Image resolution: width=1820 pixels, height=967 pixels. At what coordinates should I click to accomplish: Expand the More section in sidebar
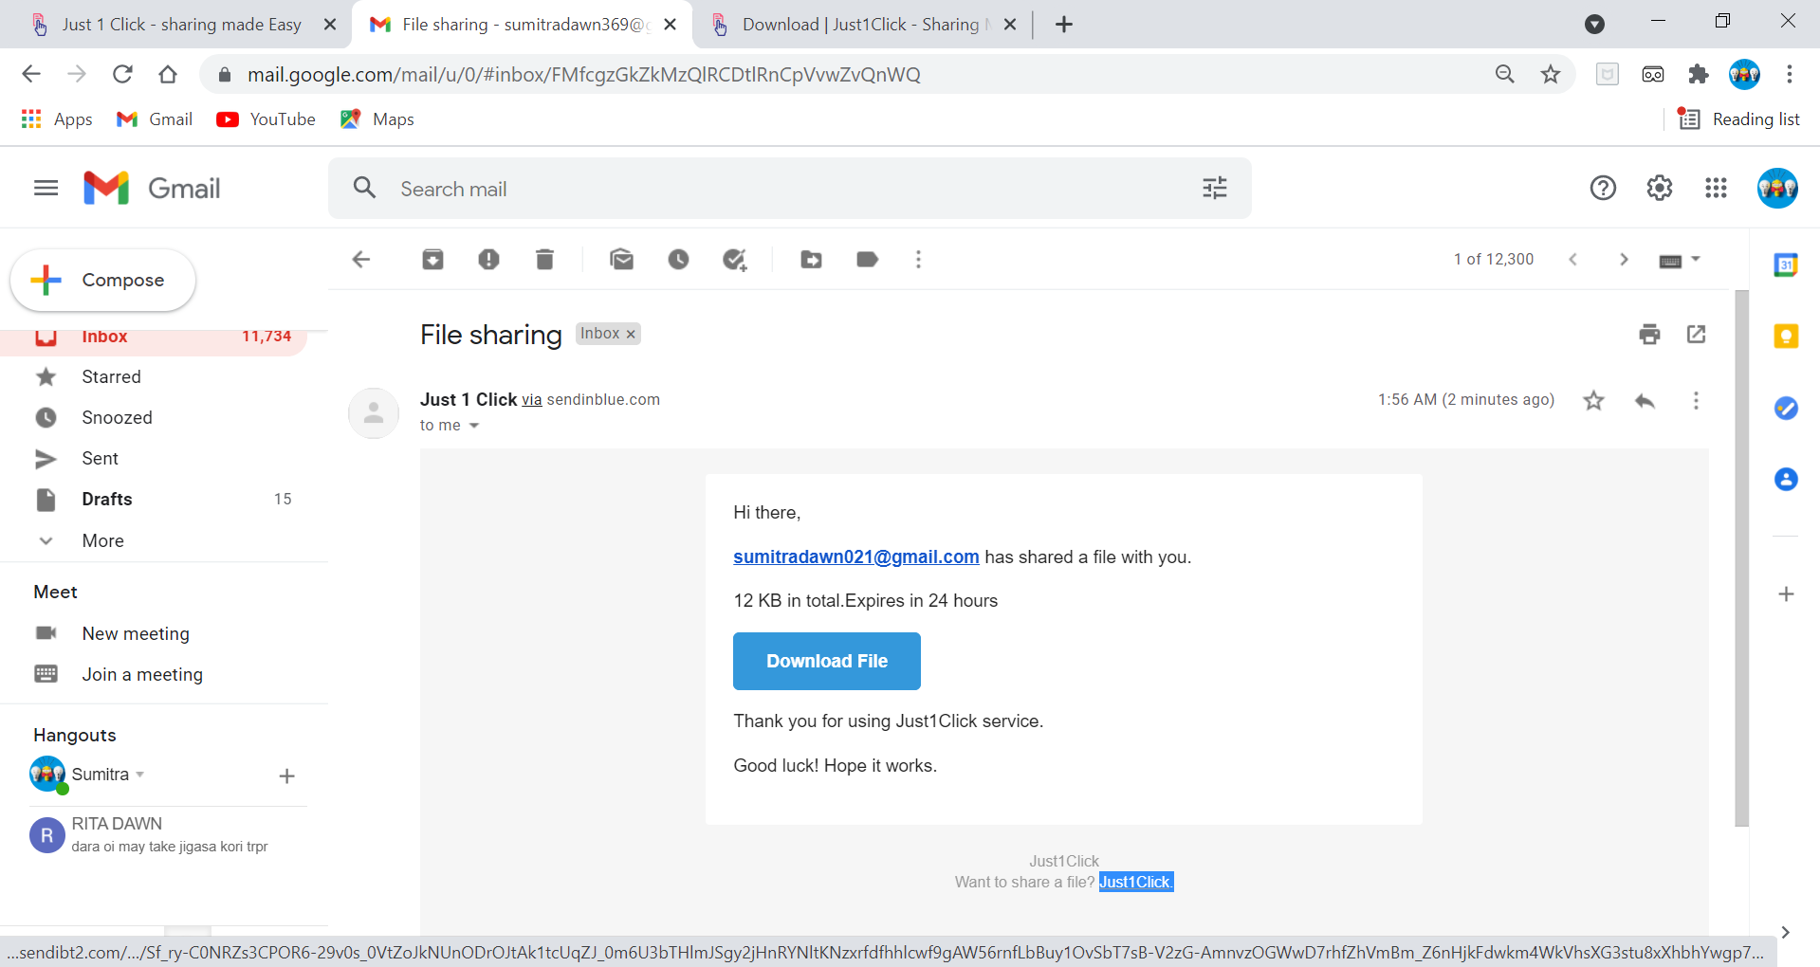tap(101, 540)
